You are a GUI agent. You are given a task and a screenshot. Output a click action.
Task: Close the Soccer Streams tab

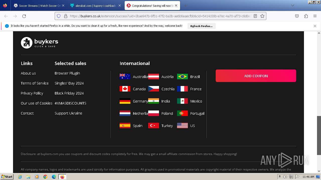point(63,5)
